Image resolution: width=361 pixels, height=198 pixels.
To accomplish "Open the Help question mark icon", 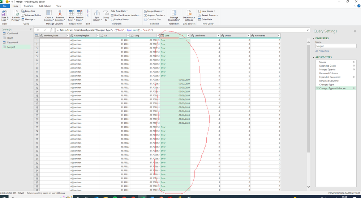I will (359, 6).
